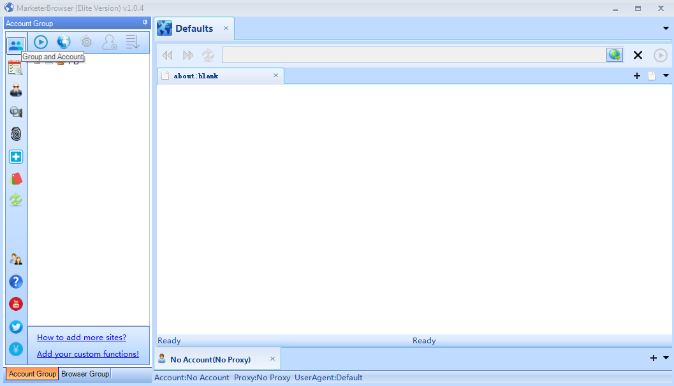Open 'How to add more sites?' link
The height and width of the screenshot is (386, 674).
(82, 338)
